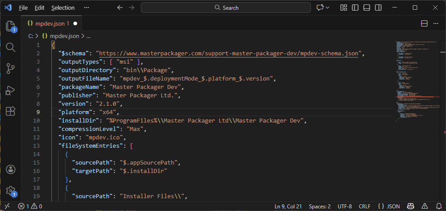Viewport: 446px width, 211px height.
Task: Click the "Max" compressionLevel value
Action: (135, 129)
